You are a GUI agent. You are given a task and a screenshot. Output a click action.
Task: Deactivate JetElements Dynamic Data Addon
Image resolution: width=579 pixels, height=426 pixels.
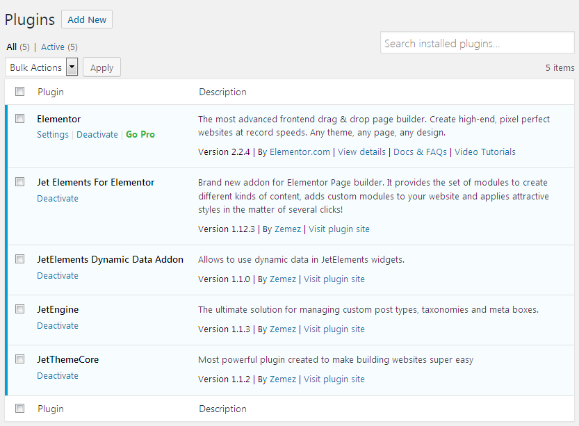pyautogui.click(x=58, y=275)
